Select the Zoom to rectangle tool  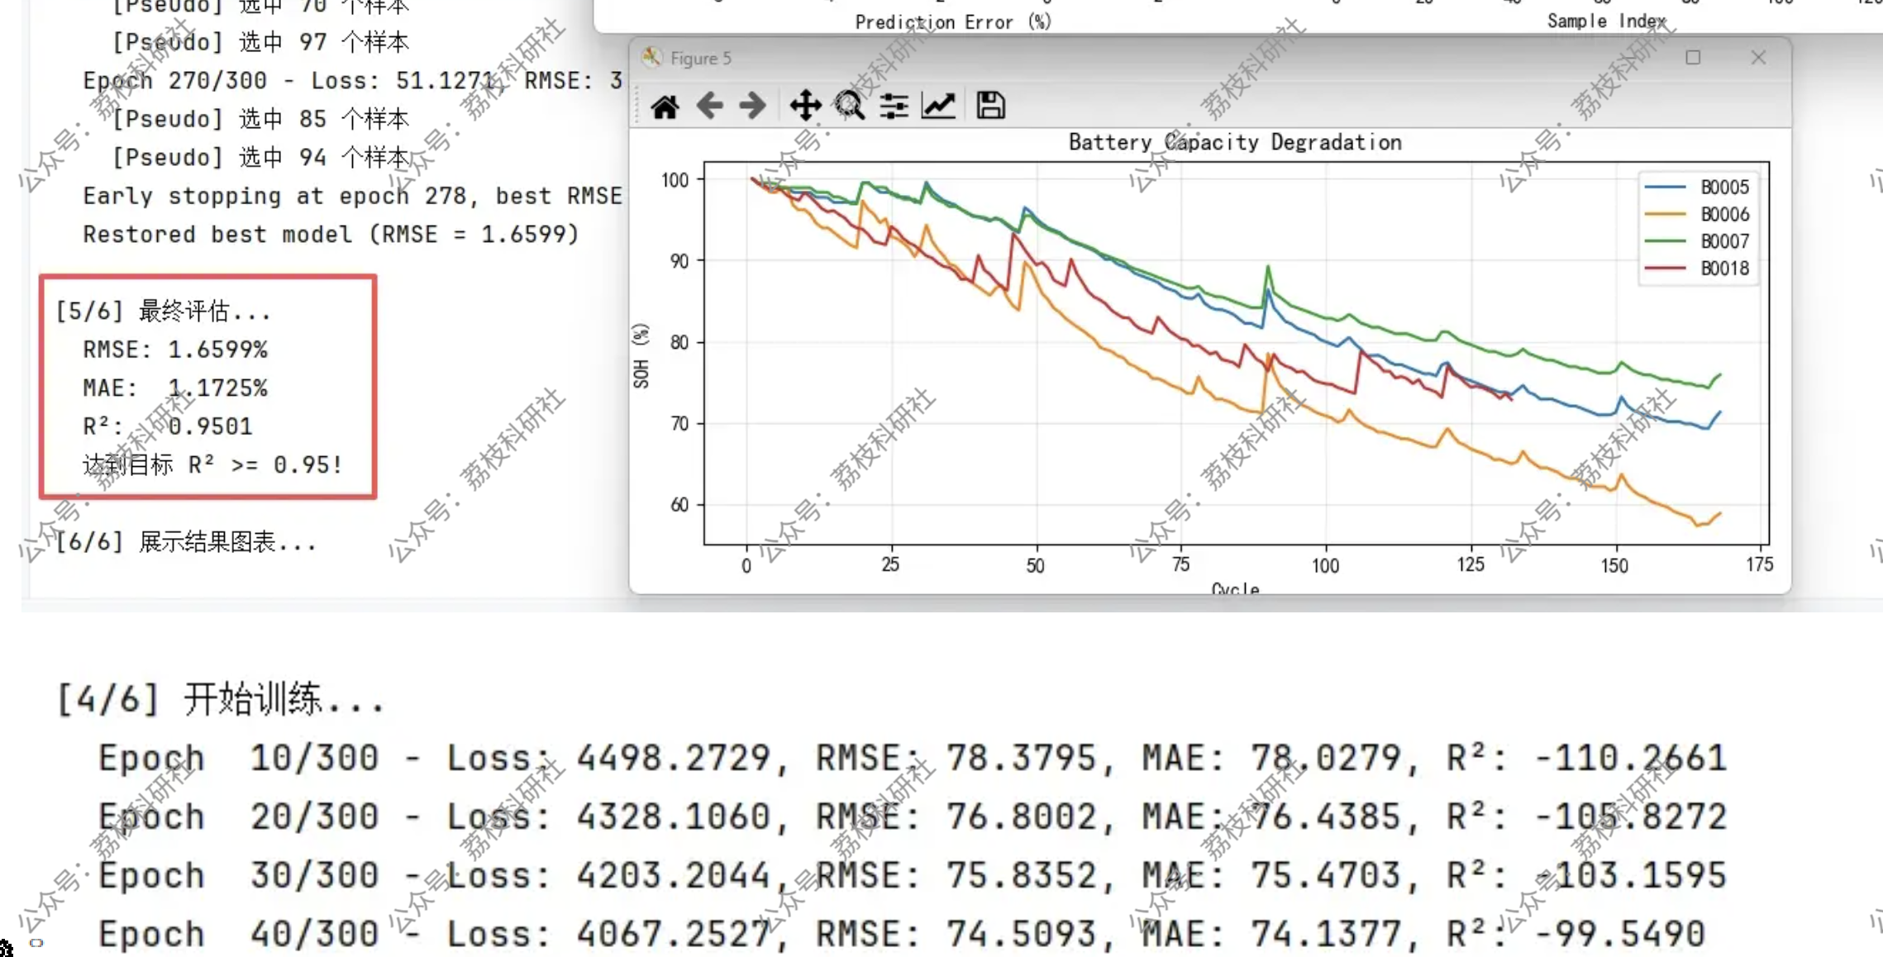pos(849,106)
